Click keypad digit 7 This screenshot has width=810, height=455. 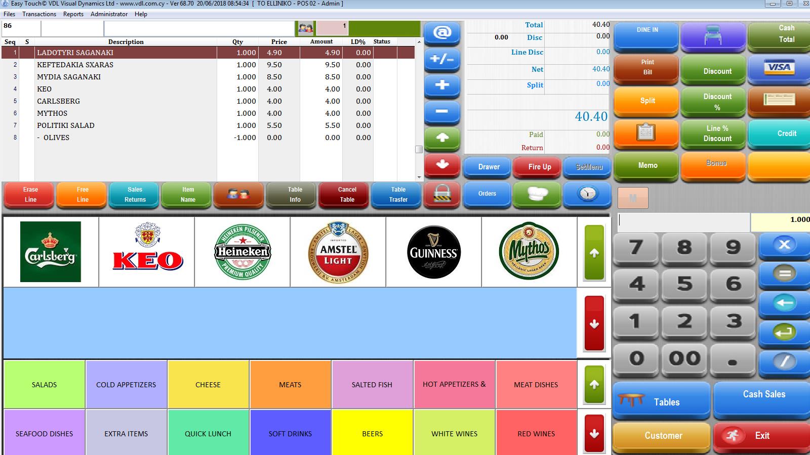click(x=636, y=248)
